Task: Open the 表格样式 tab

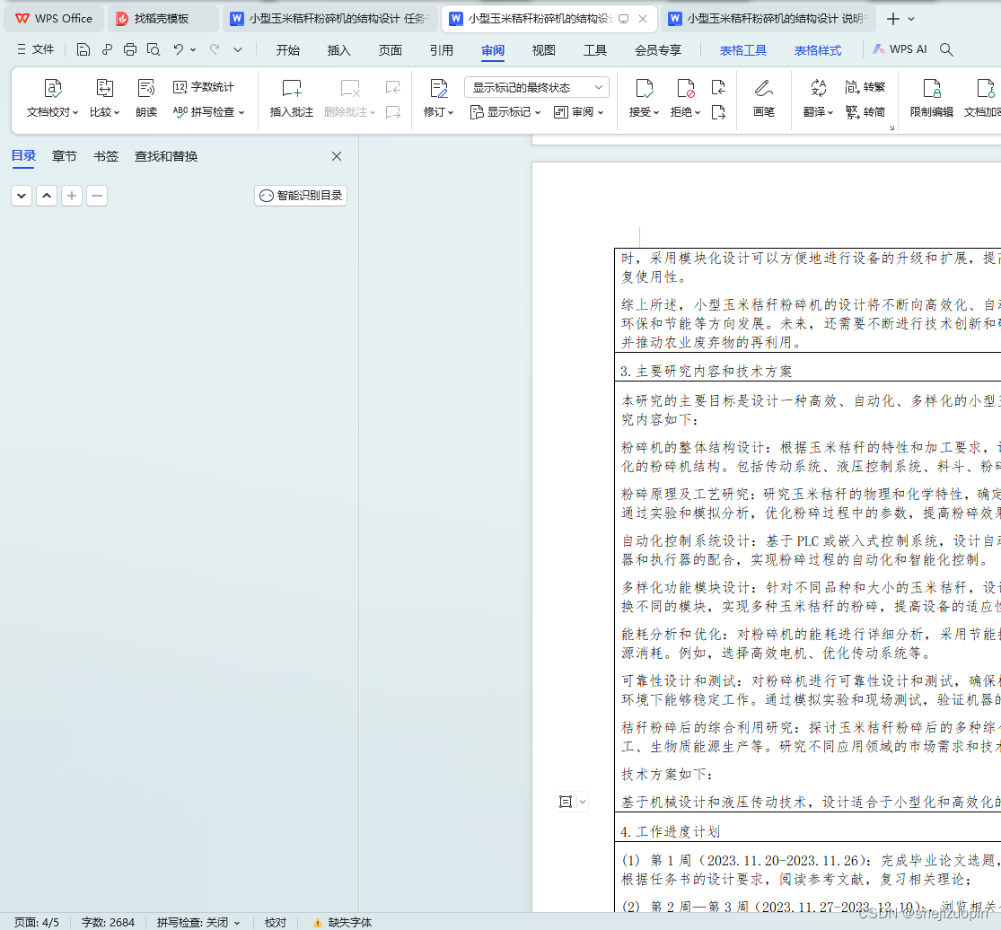Action: [x=818, y=50]
